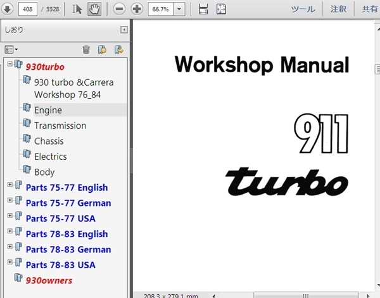Click bookmark icon beside Chassis

coord(27,138)
